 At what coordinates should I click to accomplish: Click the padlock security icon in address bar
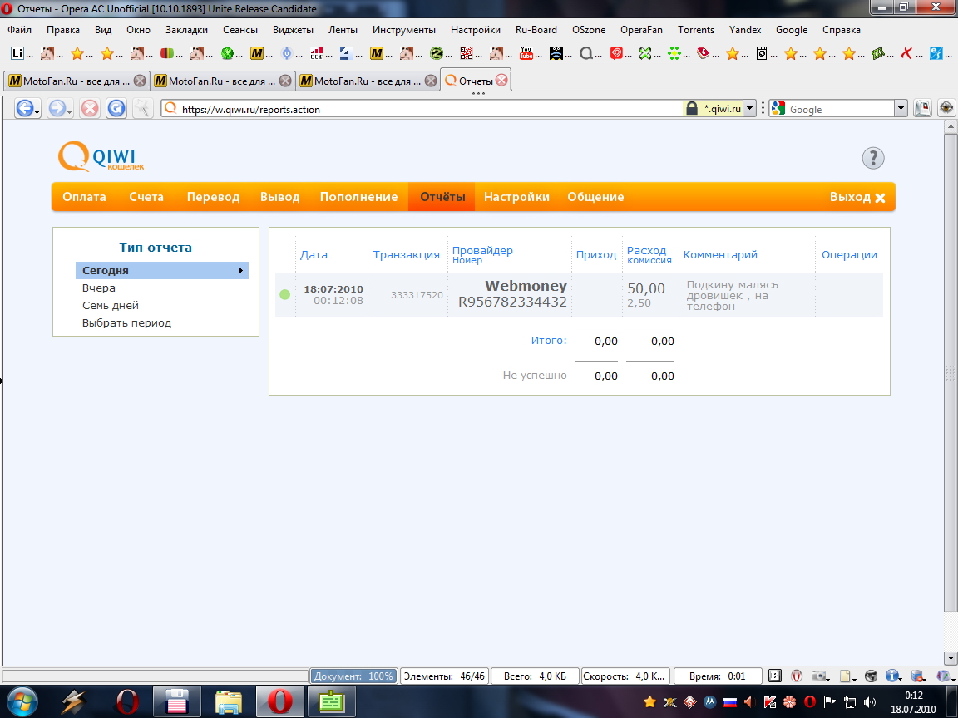[691, 109]
